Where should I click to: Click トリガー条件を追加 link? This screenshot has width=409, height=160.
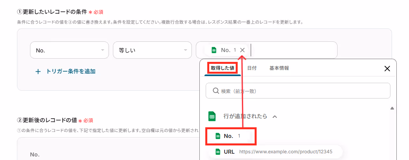[x=71, y=71]
